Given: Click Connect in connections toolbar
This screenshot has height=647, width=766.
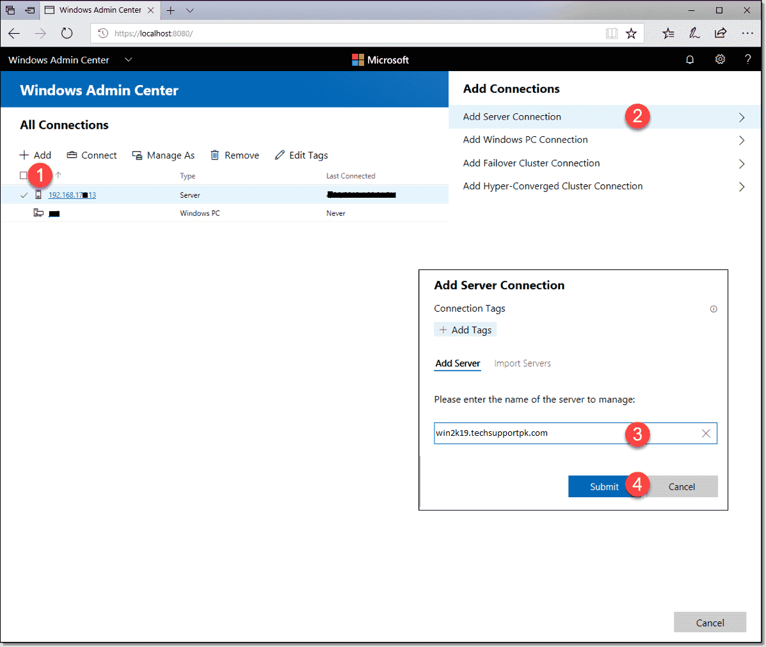Looking at the screenshot, I should (92, 155).
